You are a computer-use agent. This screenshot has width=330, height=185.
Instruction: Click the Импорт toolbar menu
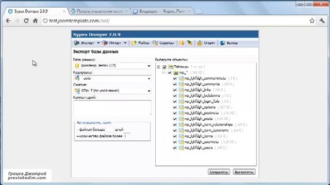pos(112,43)
